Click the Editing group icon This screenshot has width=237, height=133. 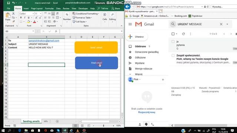[x=112, y=14]
